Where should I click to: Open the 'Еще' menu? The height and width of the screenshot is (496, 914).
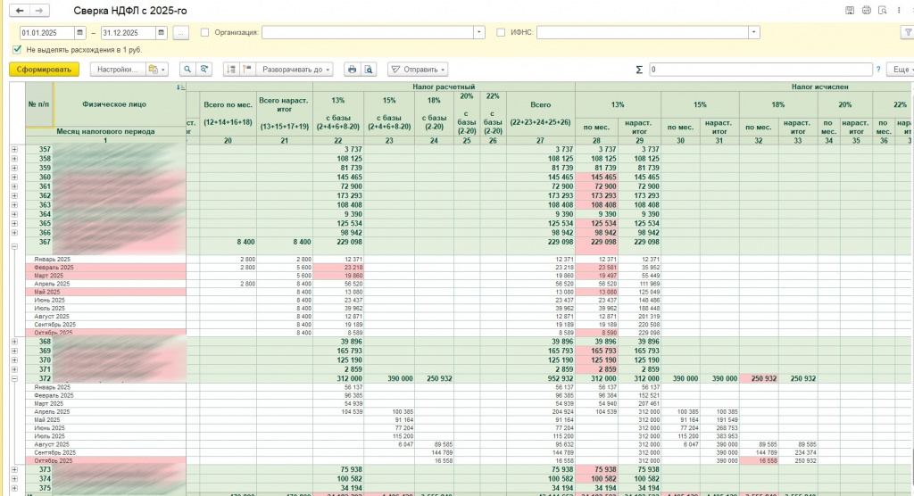(899, 69)
